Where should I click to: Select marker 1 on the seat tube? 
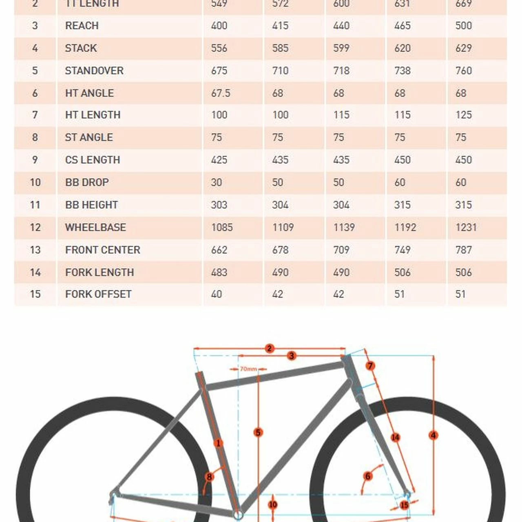point(218,443)
